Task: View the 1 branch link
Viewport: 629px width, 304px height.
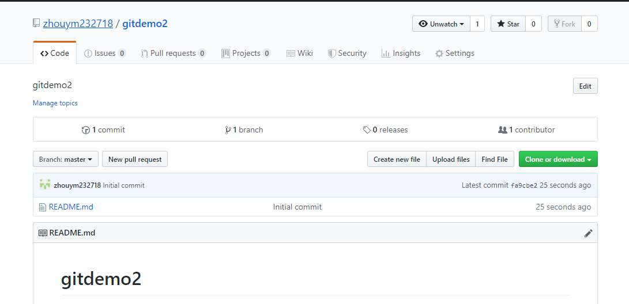Action: [244, 130]
